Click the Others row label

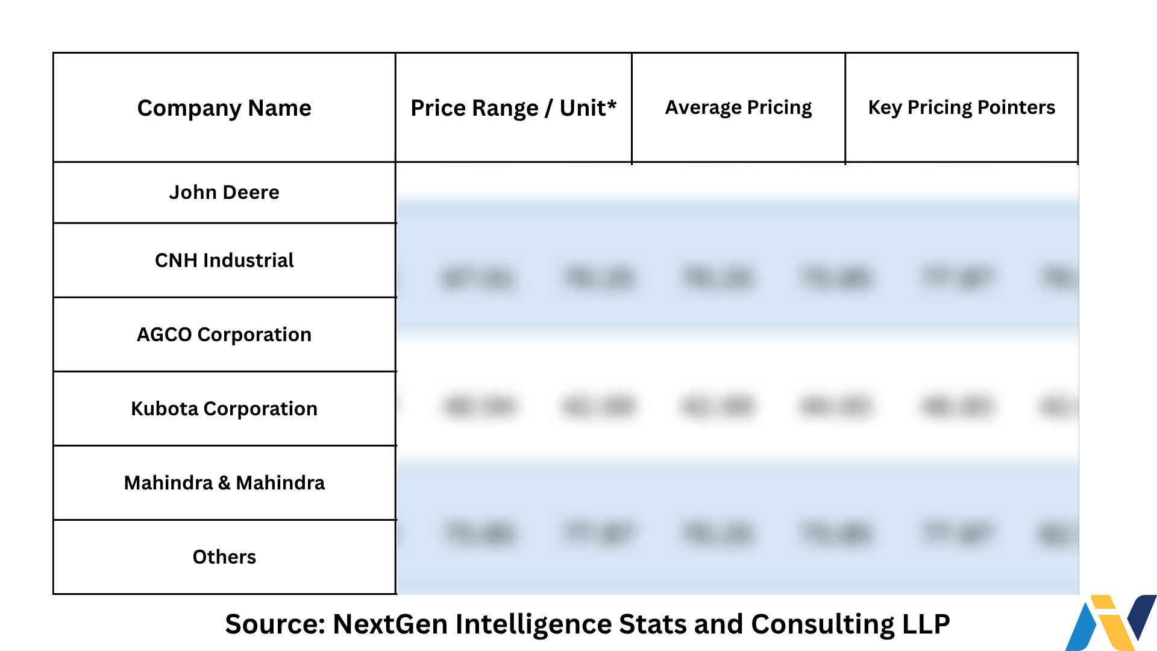pos(224,557)
